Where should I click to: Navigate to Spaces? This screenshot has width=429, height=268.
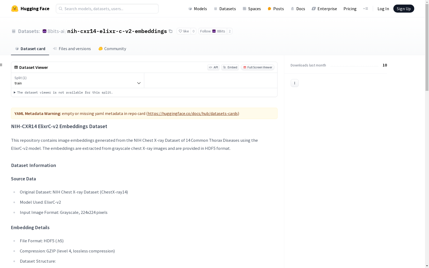252,9
